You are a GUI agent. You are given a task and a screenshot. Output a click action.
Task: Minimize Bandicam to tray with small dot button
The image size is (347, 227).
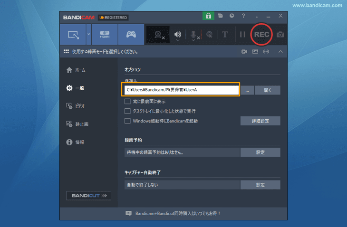pyautogui.click(x=257, y=17)
